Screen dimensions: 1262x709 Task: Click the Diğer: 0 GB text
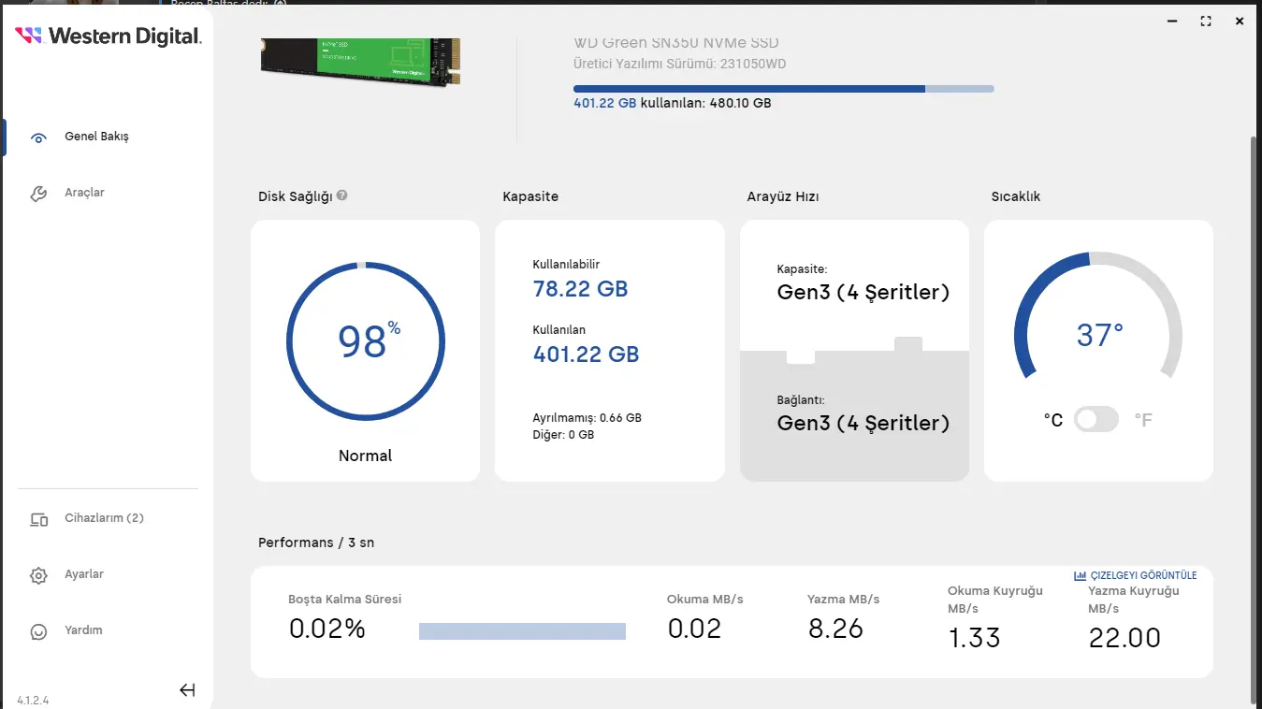(563, 435)
